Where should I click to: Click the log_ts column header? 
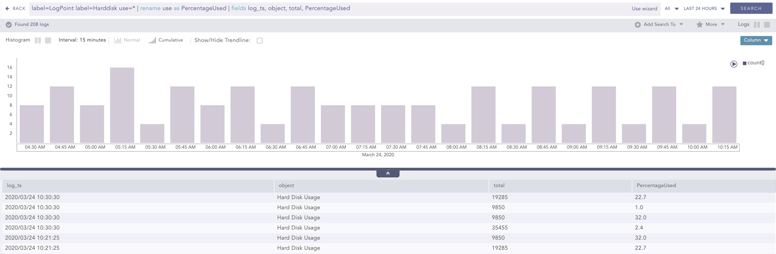[14, 186]
